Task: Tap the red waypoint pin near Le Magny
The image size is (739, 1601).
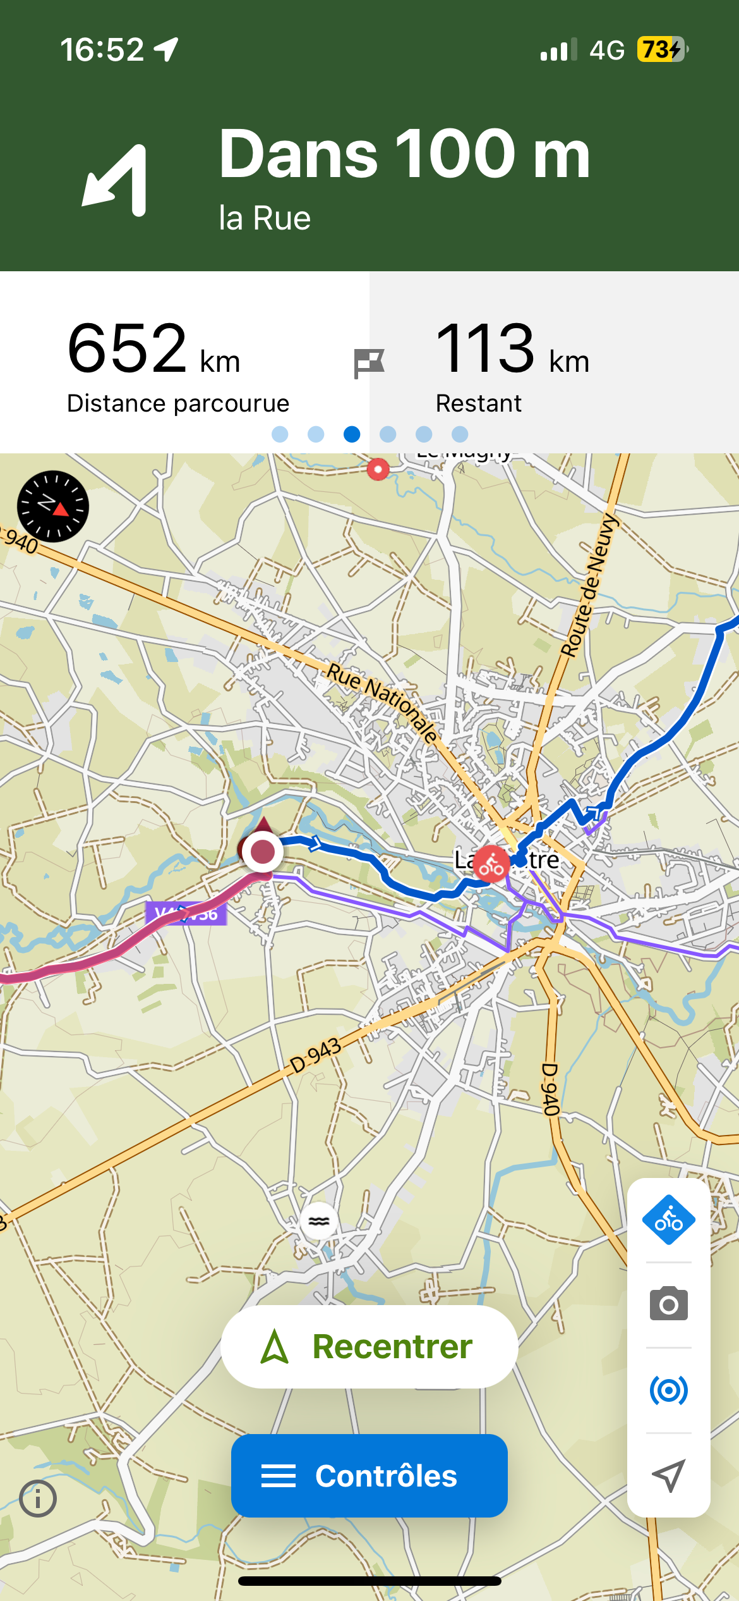Action: click(378, 469)
